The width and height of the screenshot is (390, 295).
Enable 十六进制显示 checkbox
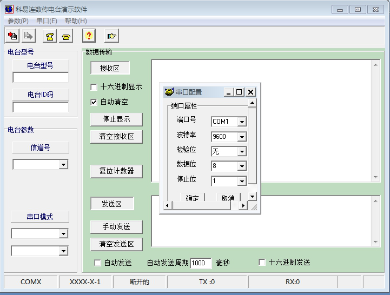tap(94, 87)
